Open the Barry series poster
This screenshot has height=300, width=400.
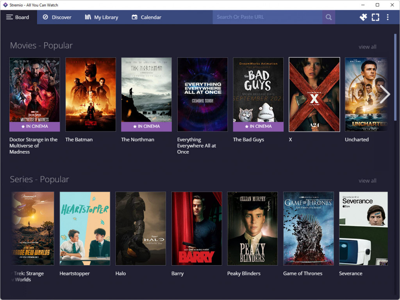(x=197, y=228)
